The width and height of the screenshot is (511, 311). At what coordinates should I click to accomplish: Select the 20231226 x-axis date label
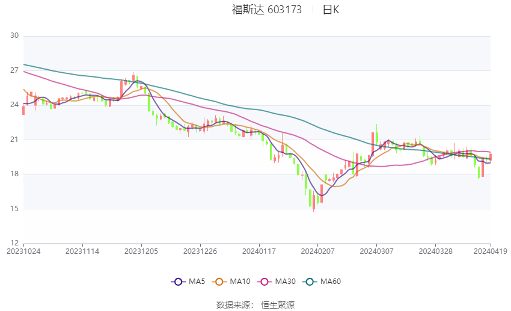[200, 251]
